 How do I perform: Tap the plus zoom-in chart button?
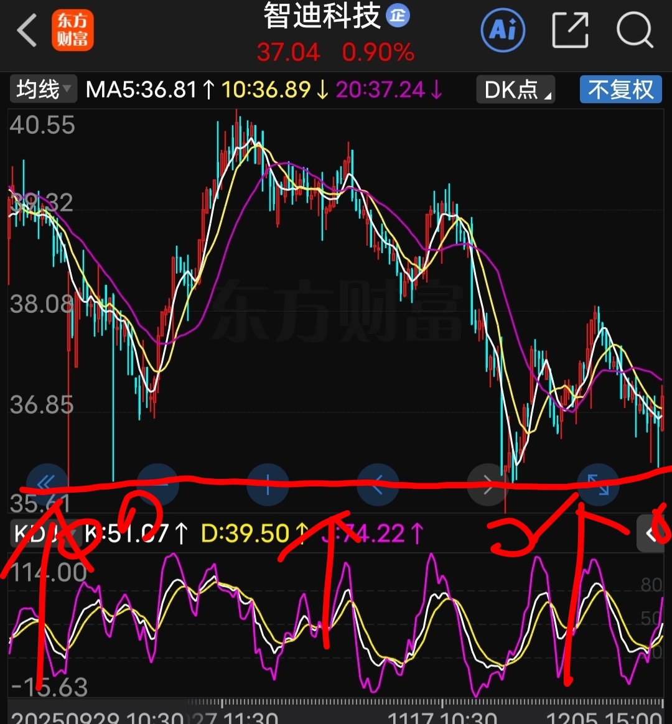(268, 485)
